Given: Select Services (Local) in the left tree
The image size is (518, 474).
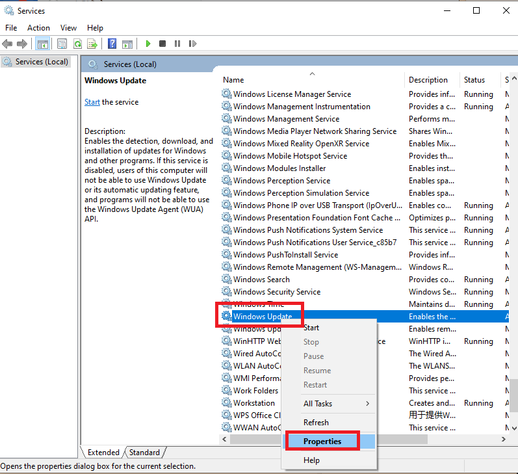Looking at the screenshot, I should [x=42, y=62].
